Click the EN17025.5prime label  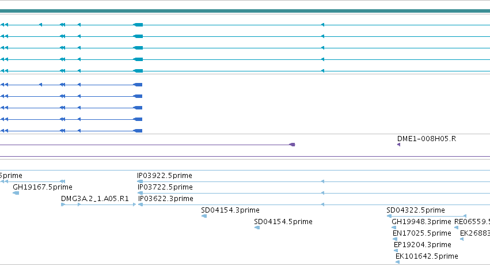click(422, 233)
